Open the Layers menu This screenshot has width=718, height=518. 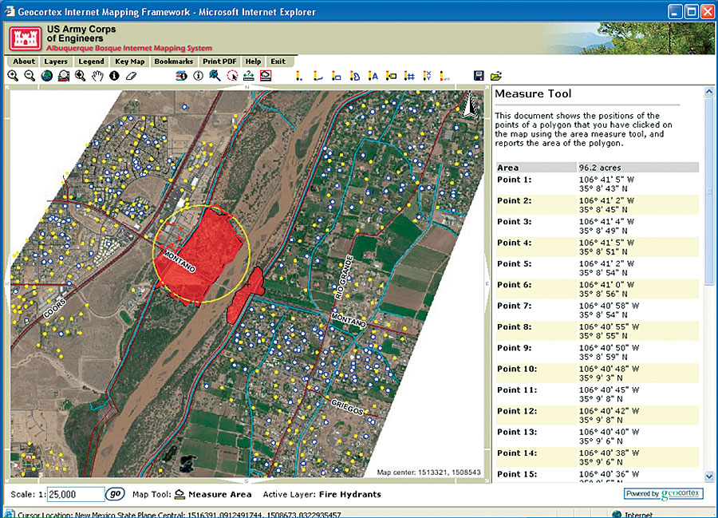[56, 61]
